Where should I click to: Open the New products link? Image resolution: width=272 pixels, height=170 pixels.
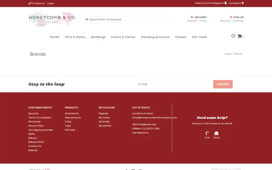click(73, 117)
